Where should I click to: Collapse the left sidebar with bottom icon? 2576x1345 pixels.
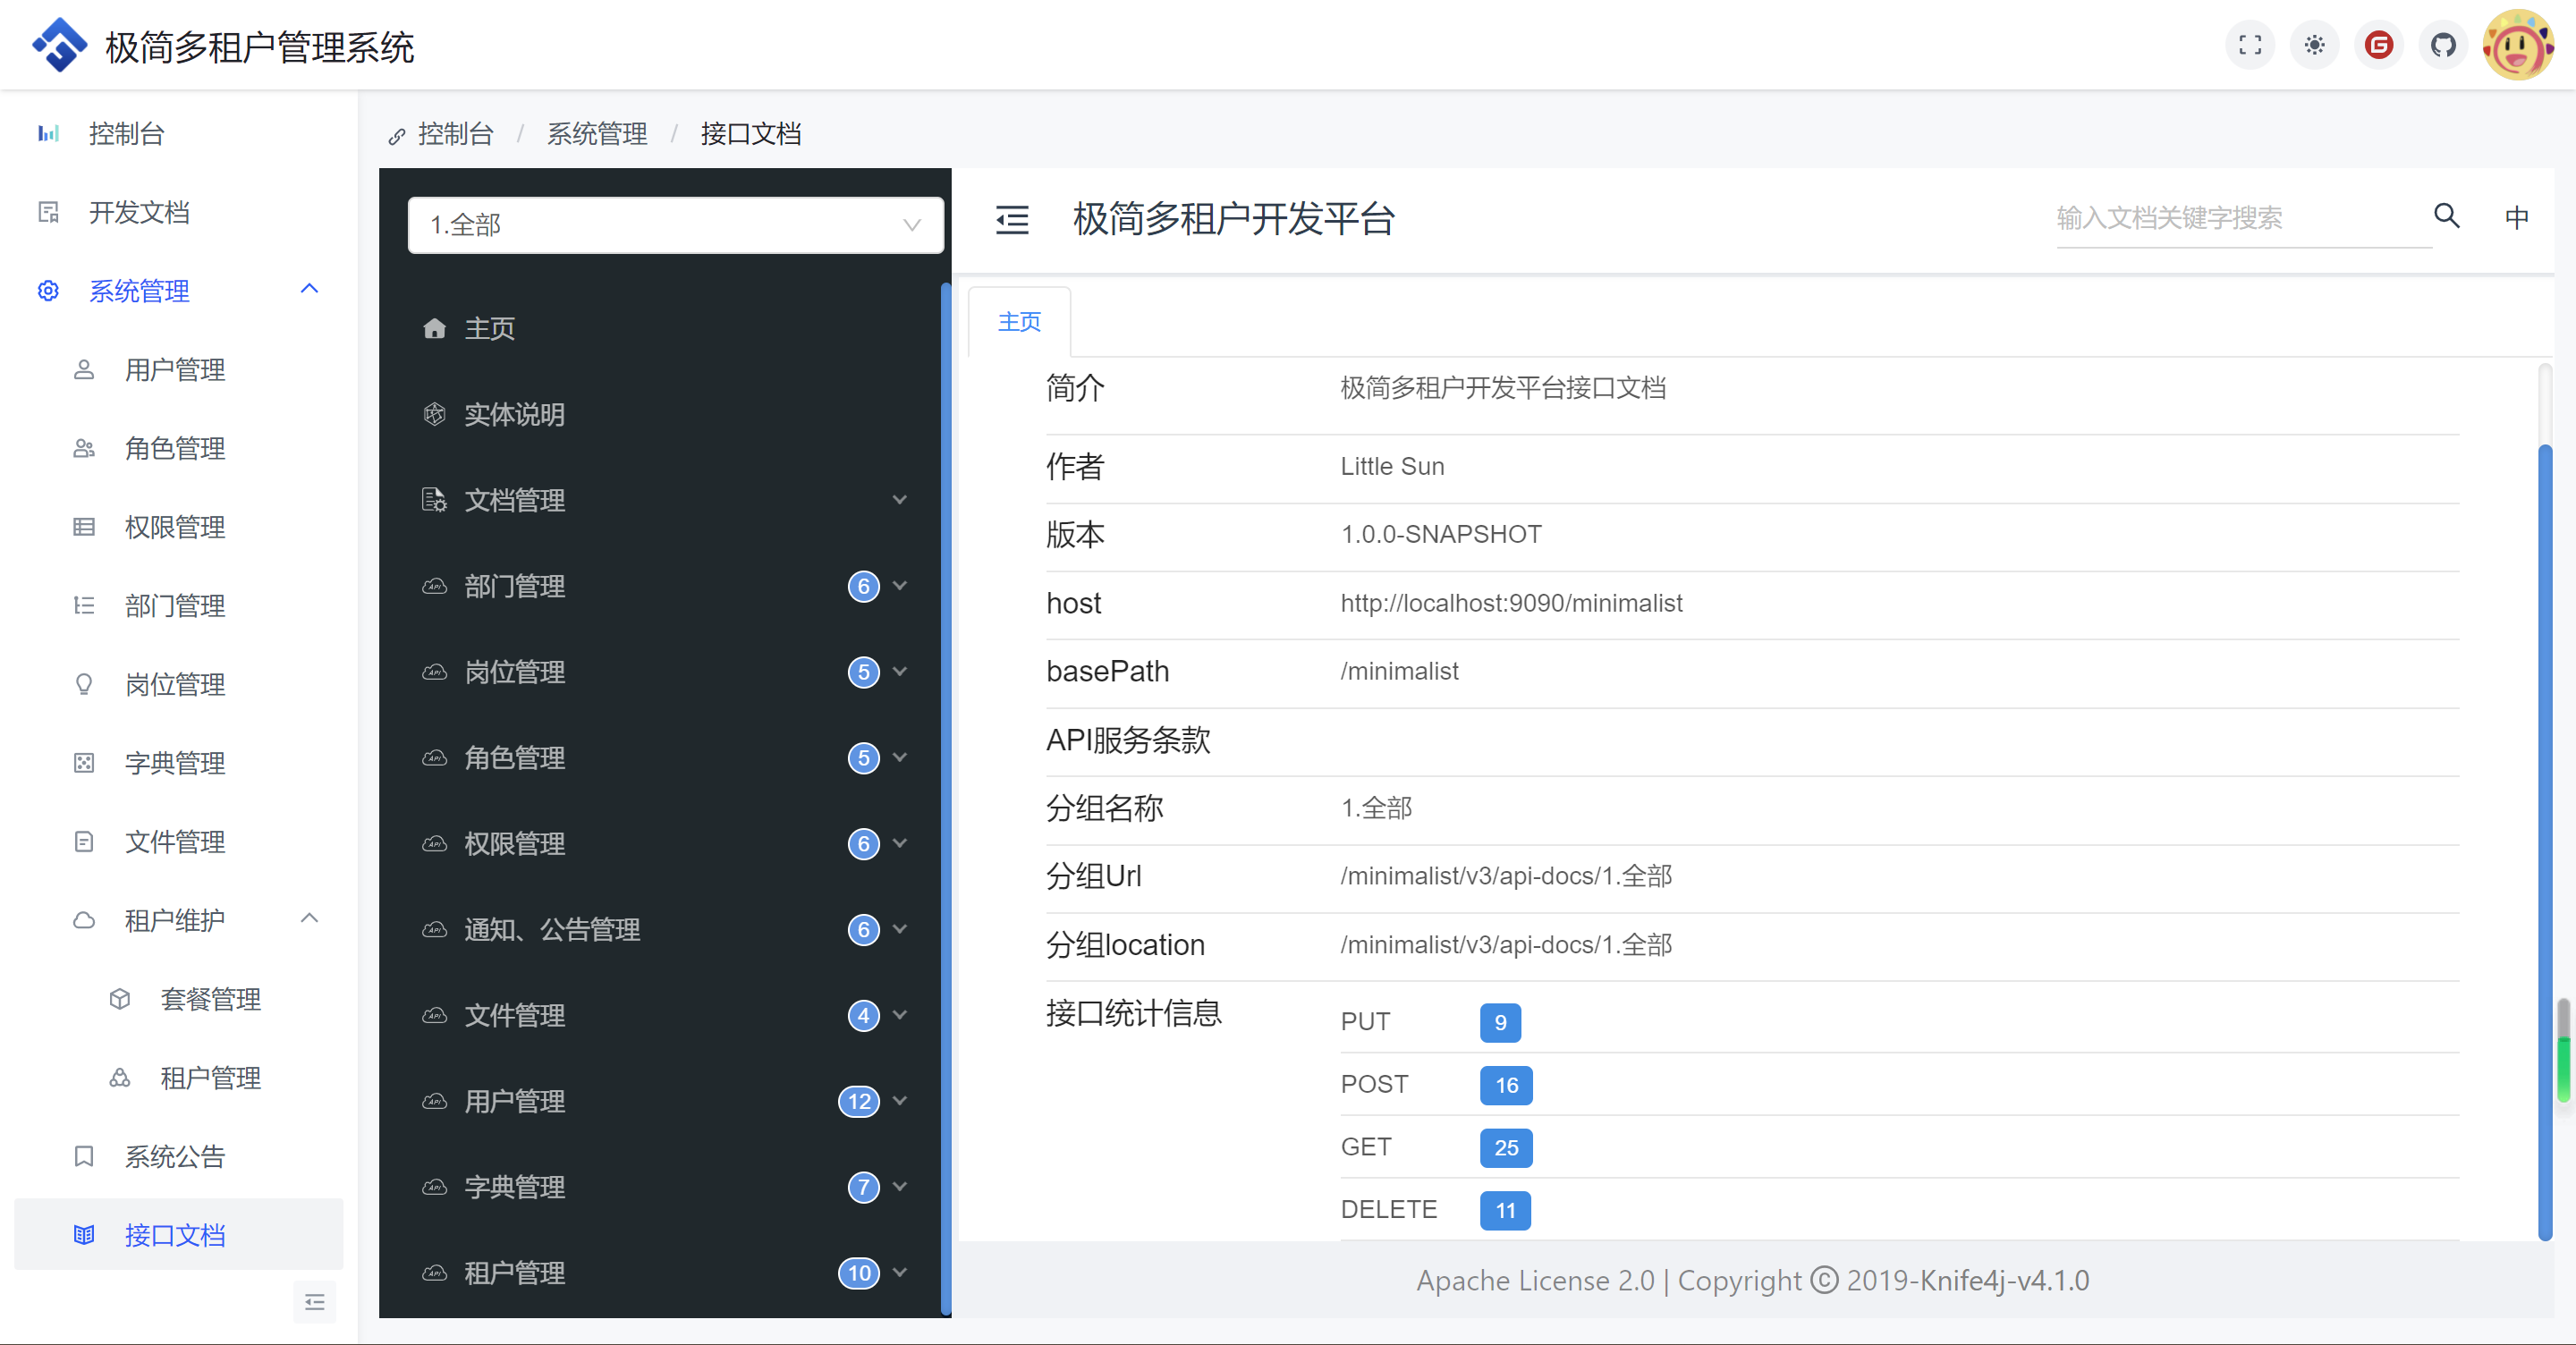314,1302
